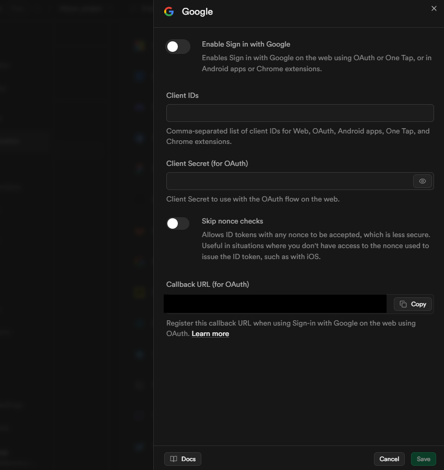Save the Google provider settings

(423, 459)
